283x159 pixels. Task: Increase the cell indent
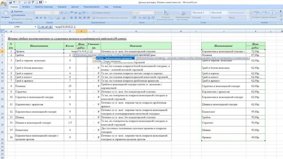click(88, 18)
